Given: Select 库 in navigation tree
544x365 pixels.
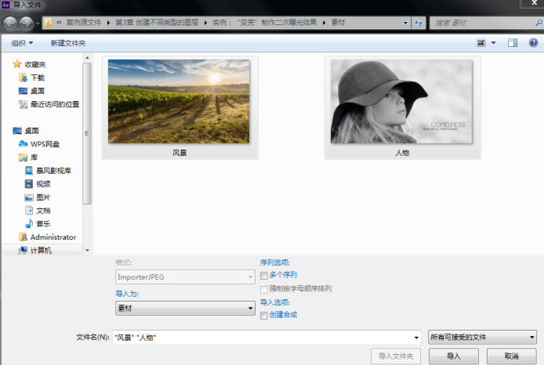Looking at the screenshot, I should [28, 157].
